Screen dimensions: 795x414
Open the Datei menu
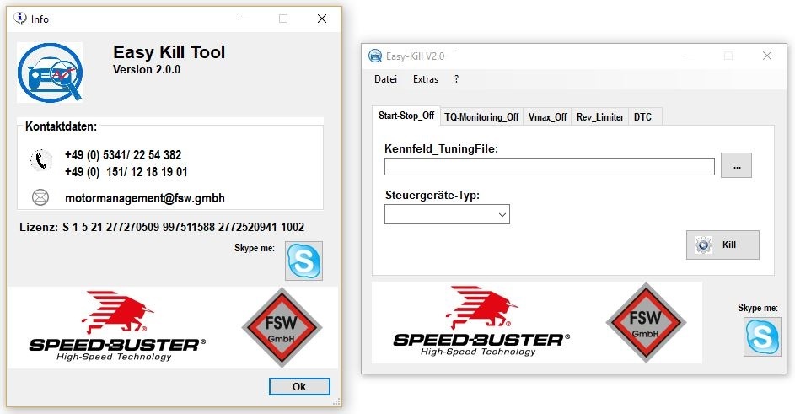(385, 79)
